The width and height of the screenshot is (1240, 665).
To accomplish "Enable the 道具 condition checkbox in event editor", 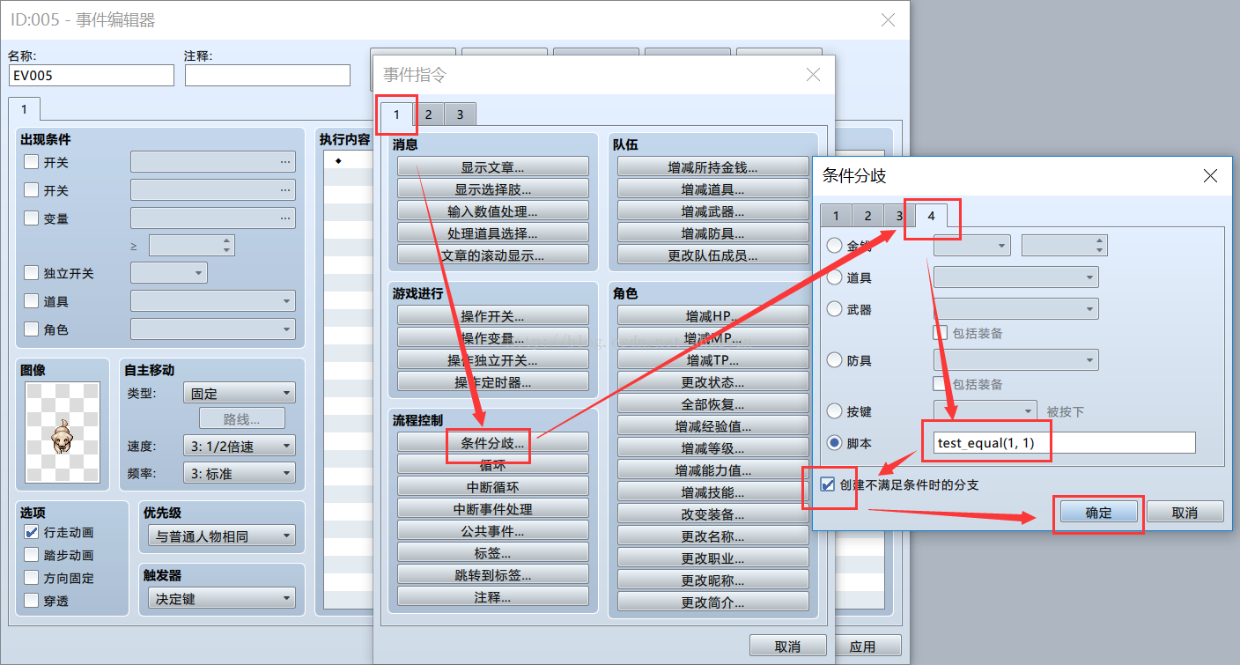I will point(32,301).
